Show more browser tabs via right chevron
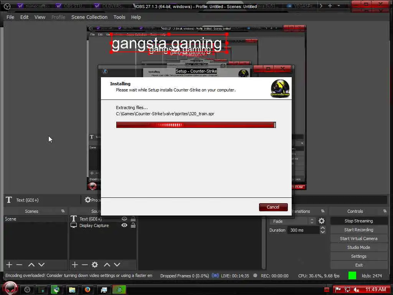This screenshot has width=393, height=295. coord(321,5)
